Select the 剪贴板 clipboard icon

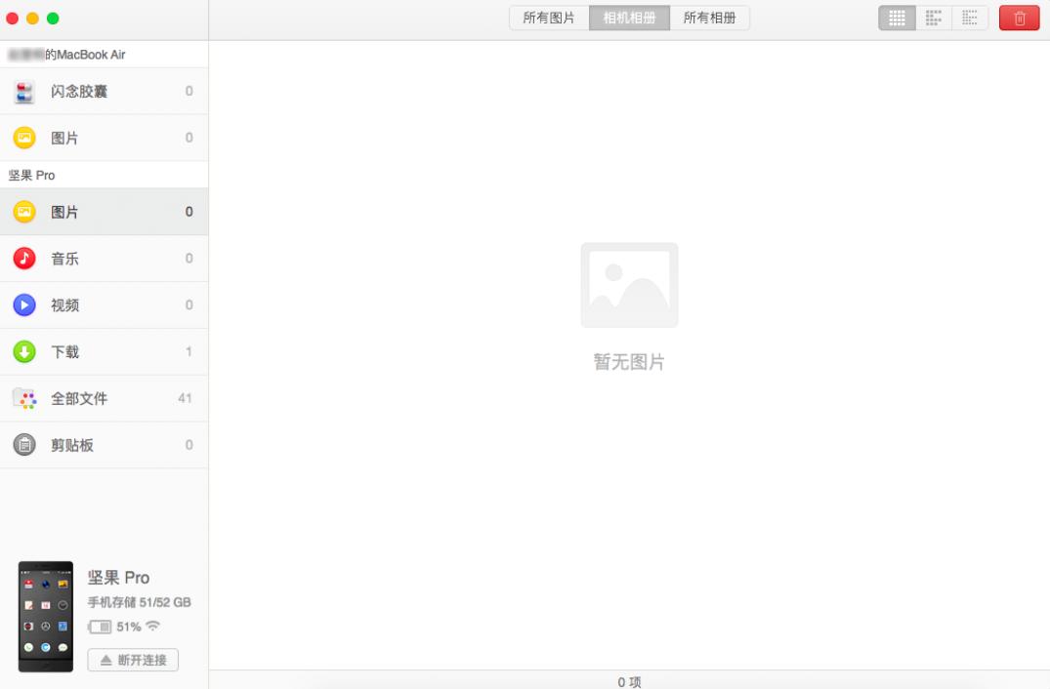(x=24, y=445)
